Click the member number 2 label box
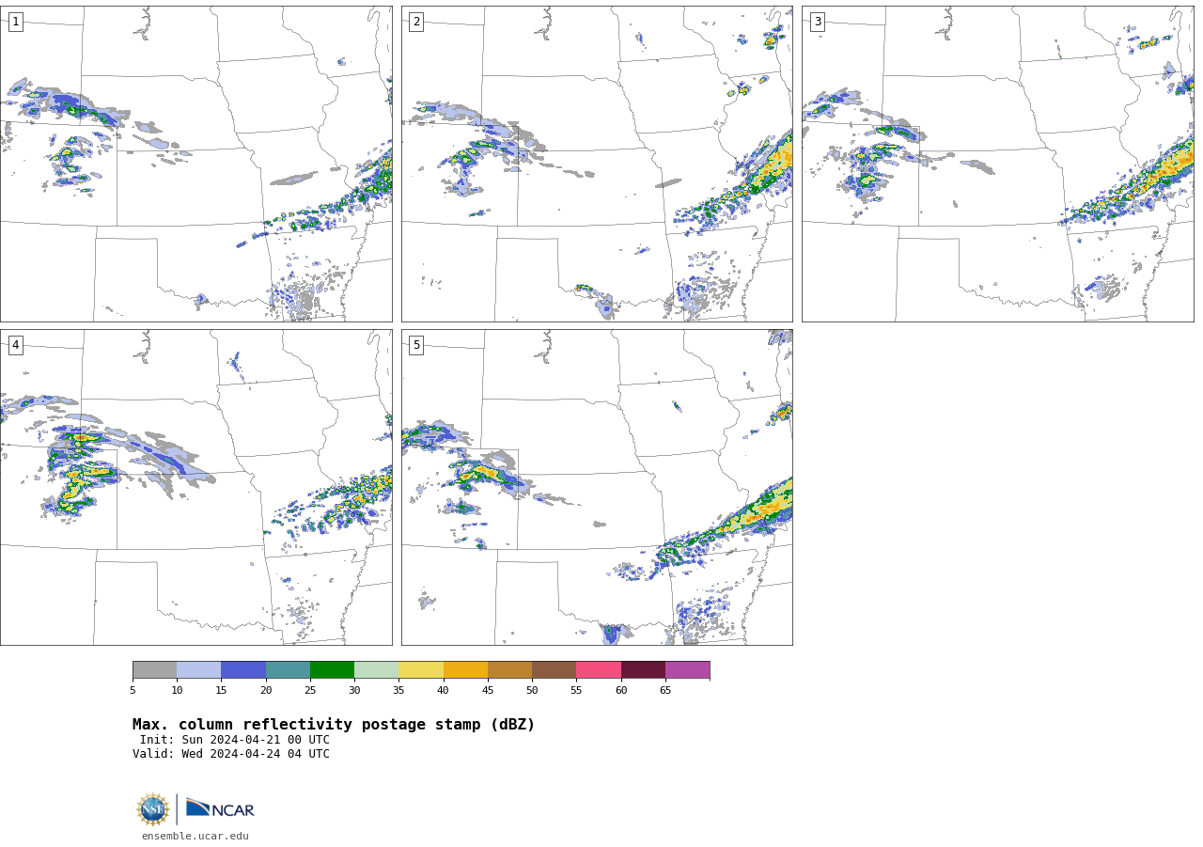Viewport: 1203px width, 847px height. pos(416,22)
